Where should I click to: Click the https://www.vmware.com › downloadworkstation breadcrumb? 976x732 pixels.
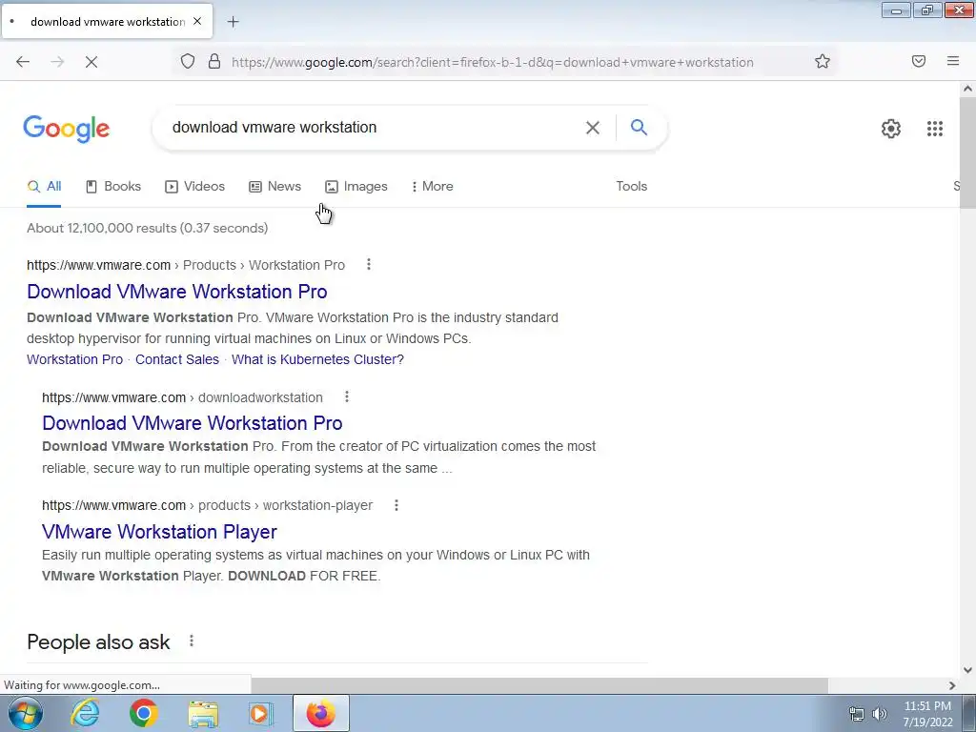pos(182,397)
